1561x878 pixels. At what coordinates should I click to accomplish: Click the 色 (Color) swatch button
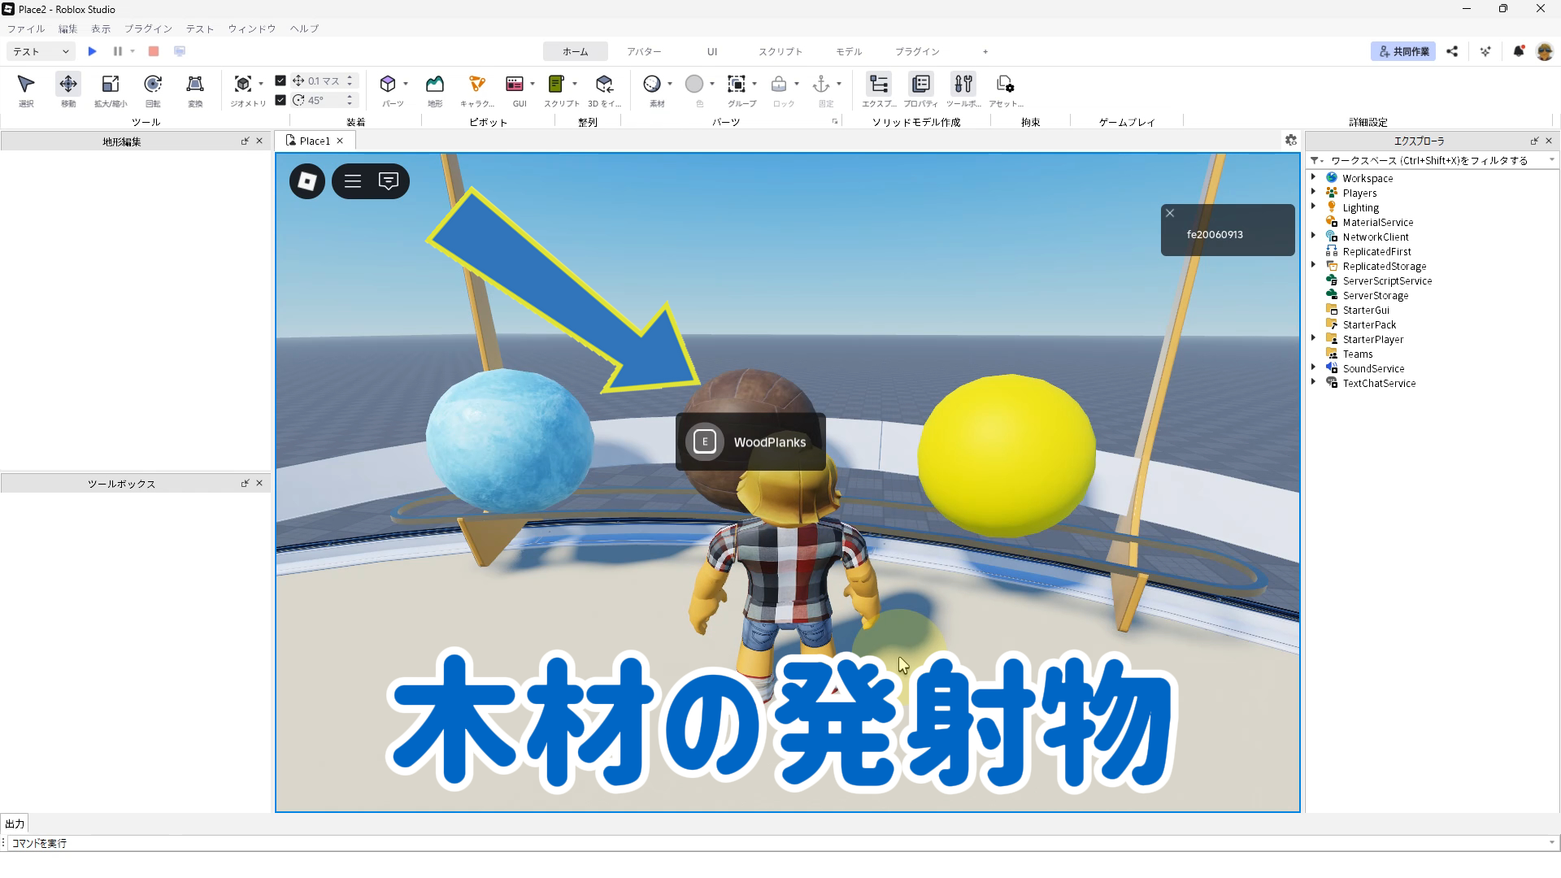694,85
